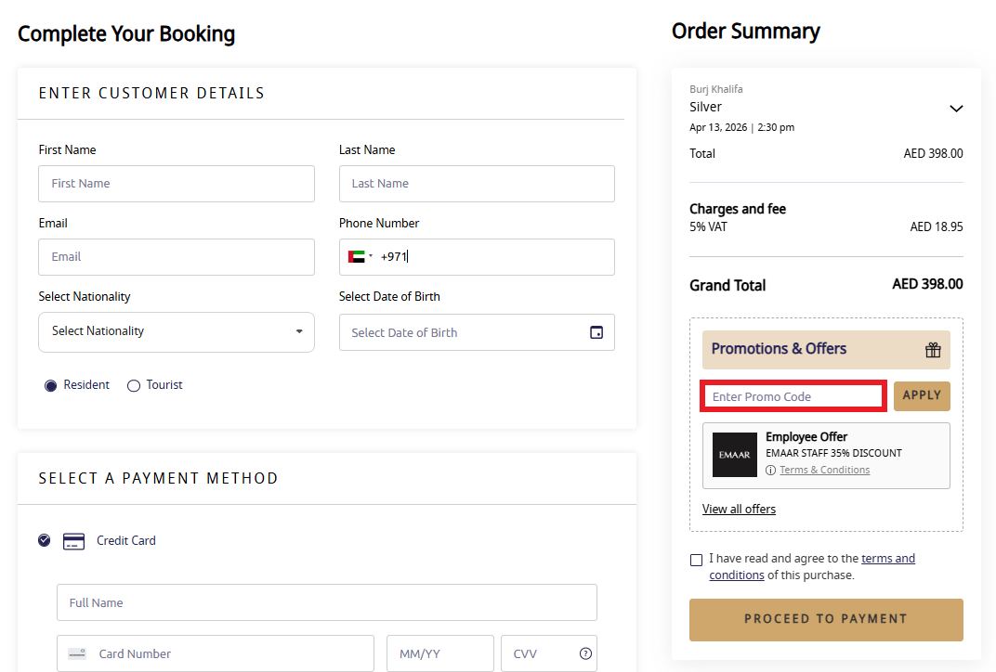Image resolution: width=996 pixels, height=672 pixels.
Task: Open View all offers link
Action: coord(739,509)
